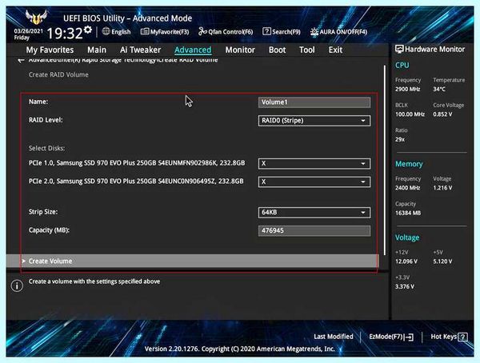Open Search(F9) in the top bar
This screenshot has width=480, height=363.
coord(282,31)
